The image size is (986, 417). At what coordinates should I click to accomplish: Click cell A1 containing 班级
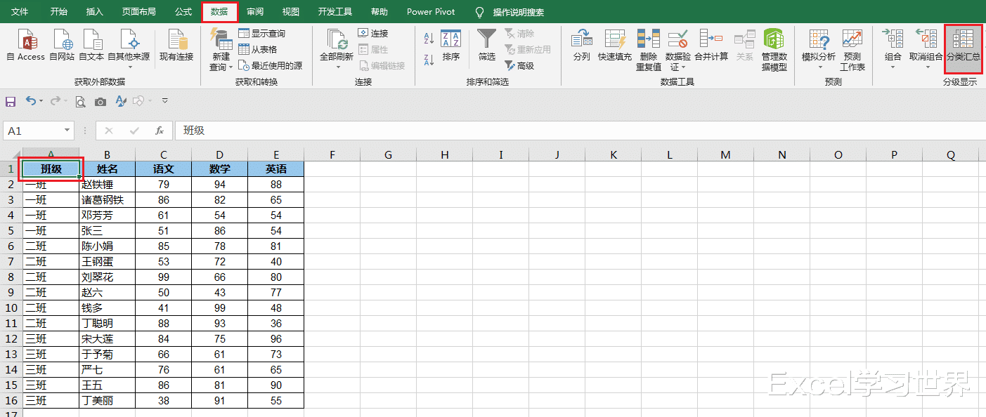(x=51, y=169)
